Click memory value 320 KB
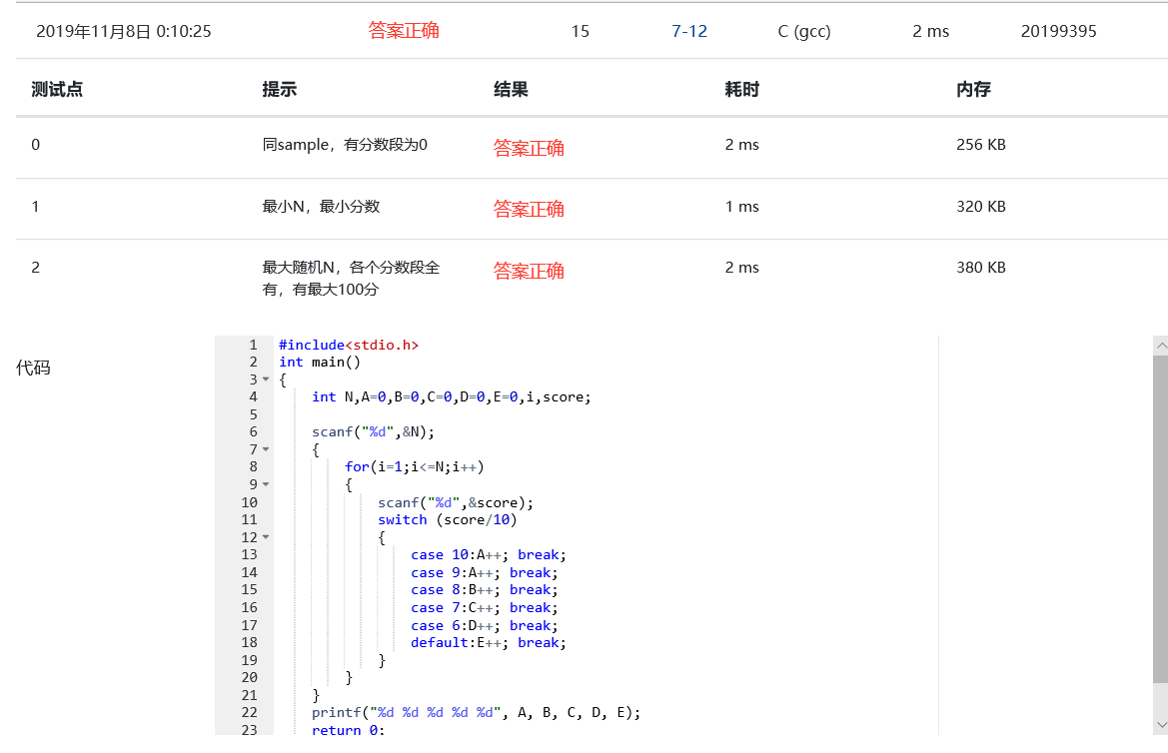Viewport: 1168px width, 753px height. tap(981, 207)
